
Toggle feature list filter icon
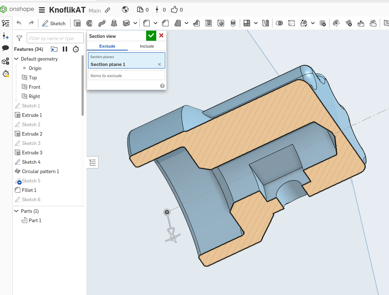click(x=19, y=38)
